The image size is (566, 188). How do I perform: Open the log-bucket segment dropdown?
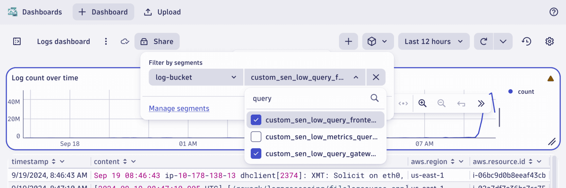pos(196,77)
